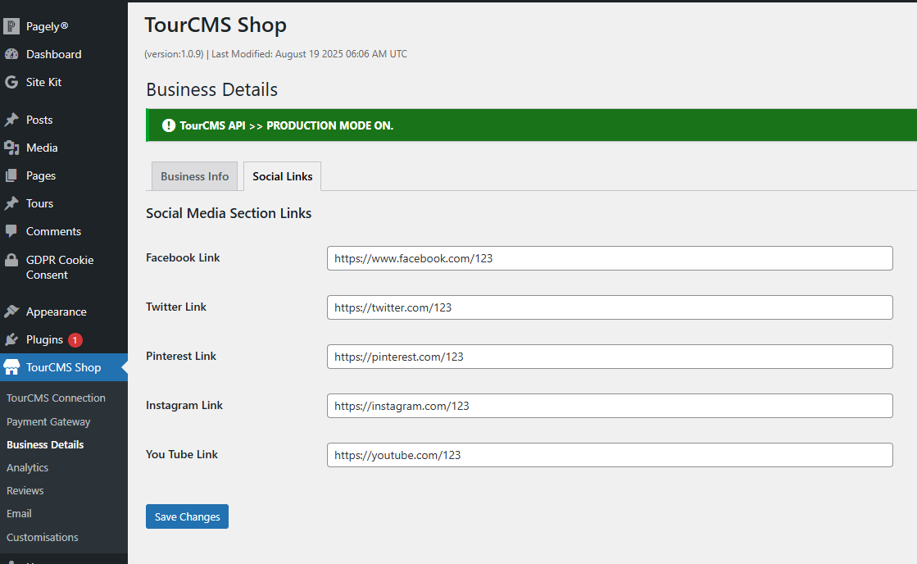Click the Pages icon in sidebar
This screenshot has height=564, width=917.
(11, 175)
